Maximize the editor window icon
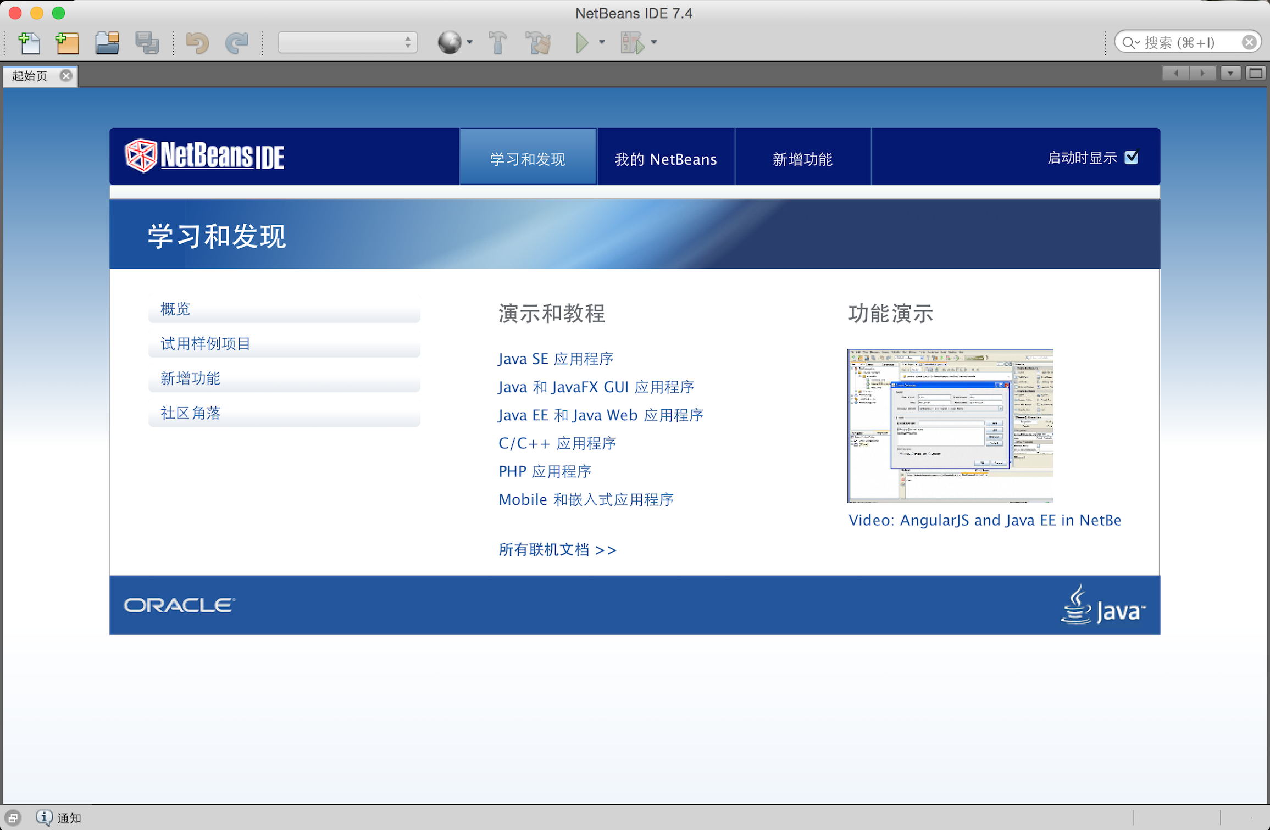 point(1256,73)
